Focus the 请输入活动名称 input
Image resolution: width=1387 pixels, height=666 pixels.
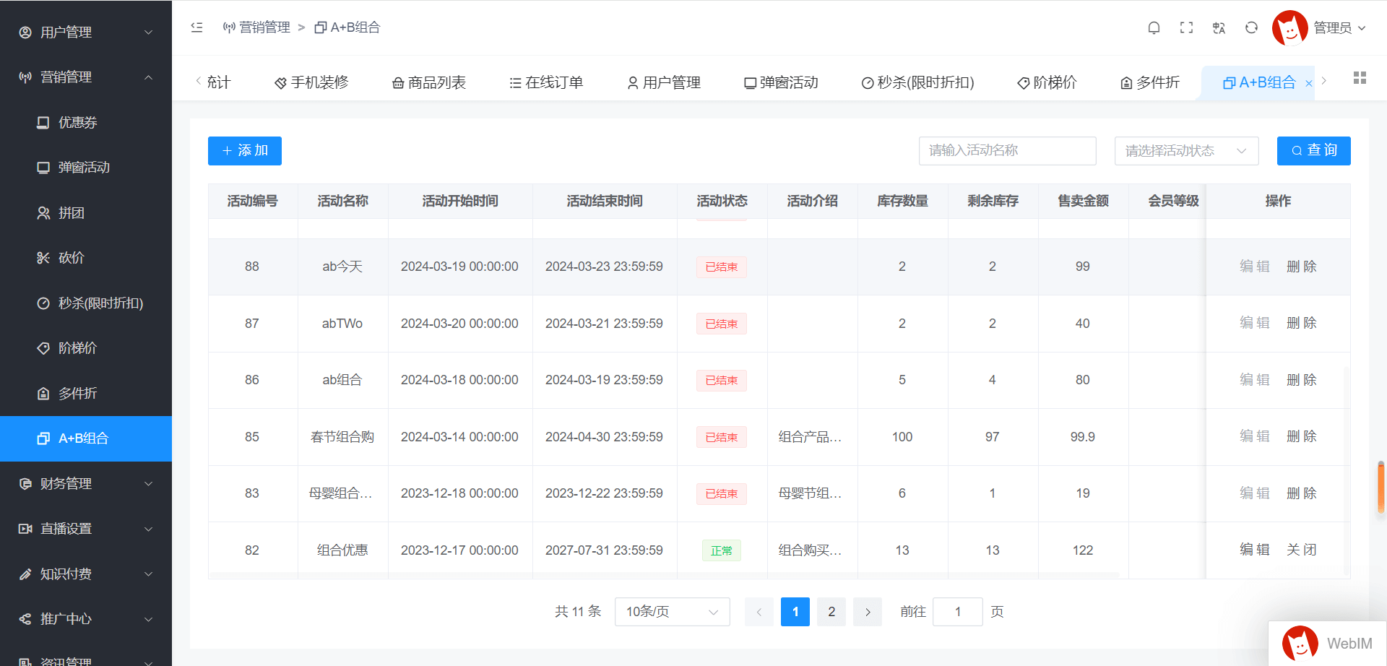pyautogui.click(x=1007, y=151)
